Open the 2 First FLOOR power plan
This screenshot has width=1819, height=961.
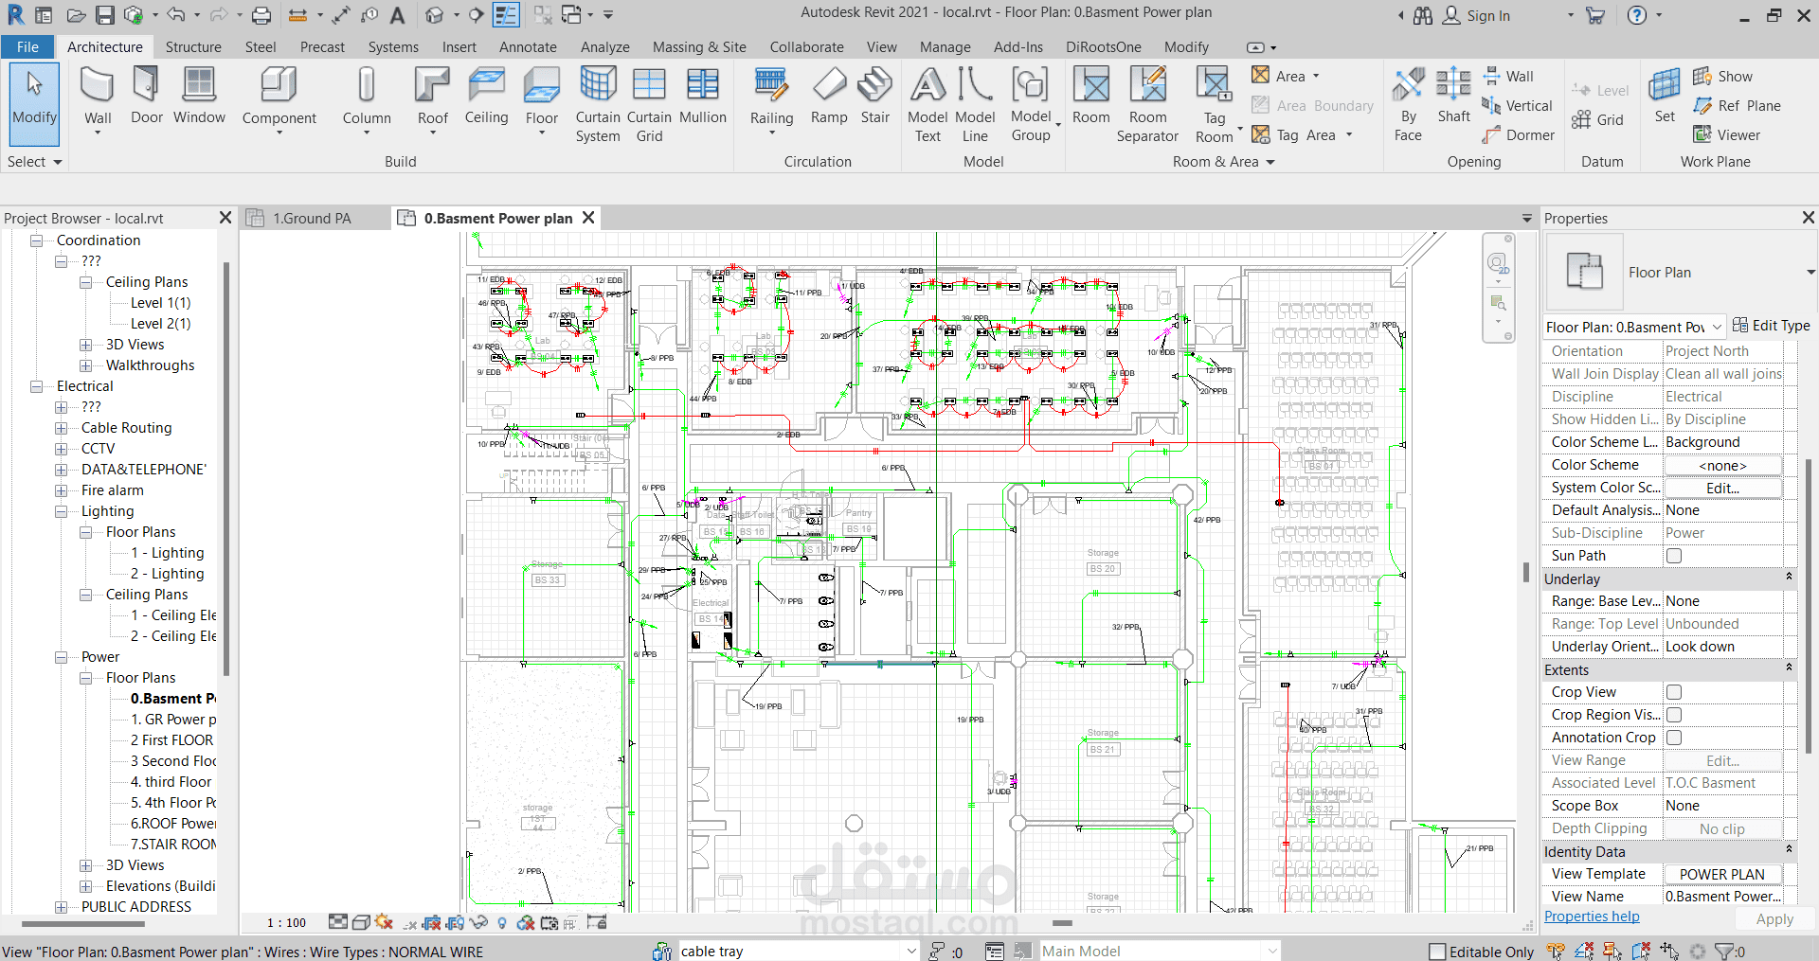point(171,740)
